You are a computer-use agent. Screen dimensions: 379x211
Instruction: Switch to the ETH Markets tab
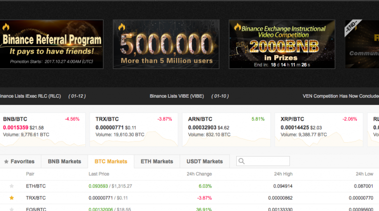coord(157,161)
